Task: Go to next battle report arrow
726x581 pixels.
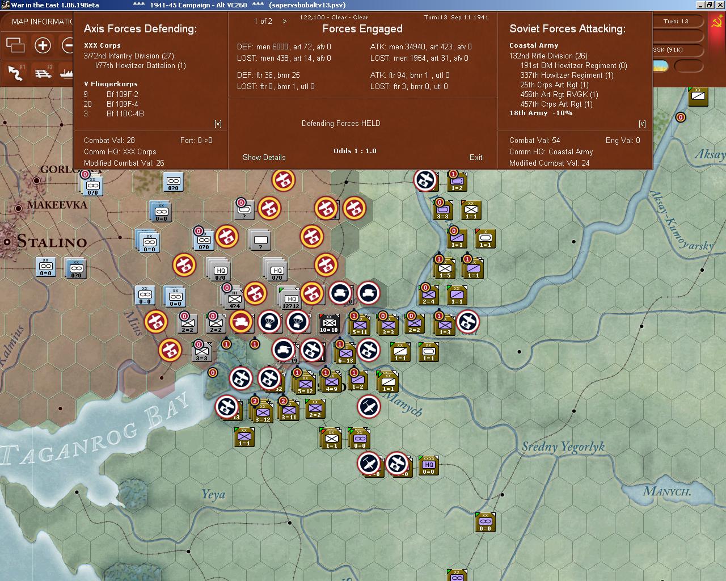Action: tap(284, 21)
